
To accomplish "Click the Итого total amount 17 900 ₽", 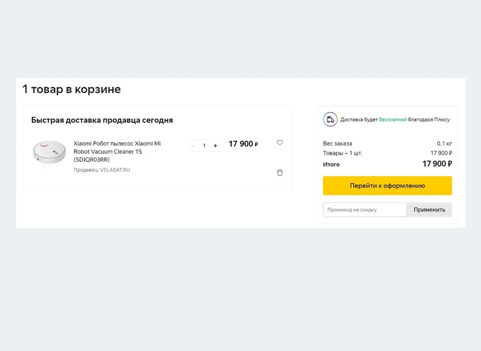I will click(x=437, y=164).
